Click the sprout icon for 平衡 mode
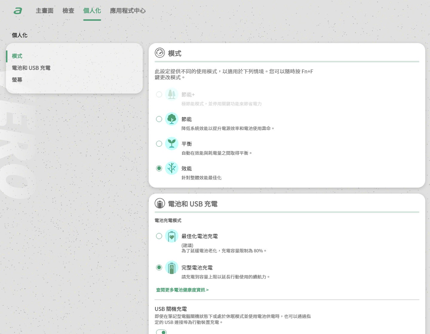The image size is (430, 334). coord(172,143)
